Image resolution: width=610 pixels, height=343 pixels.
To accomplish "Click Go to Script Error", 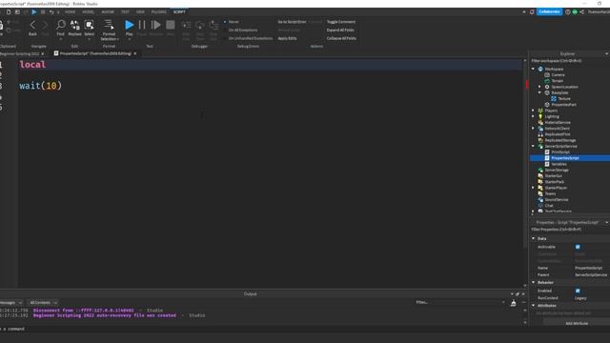I will click(x=292, y=22).
